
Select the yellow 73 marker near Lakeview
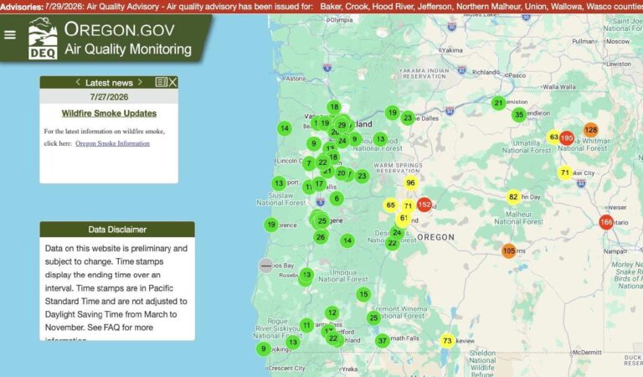coord(447,340)
